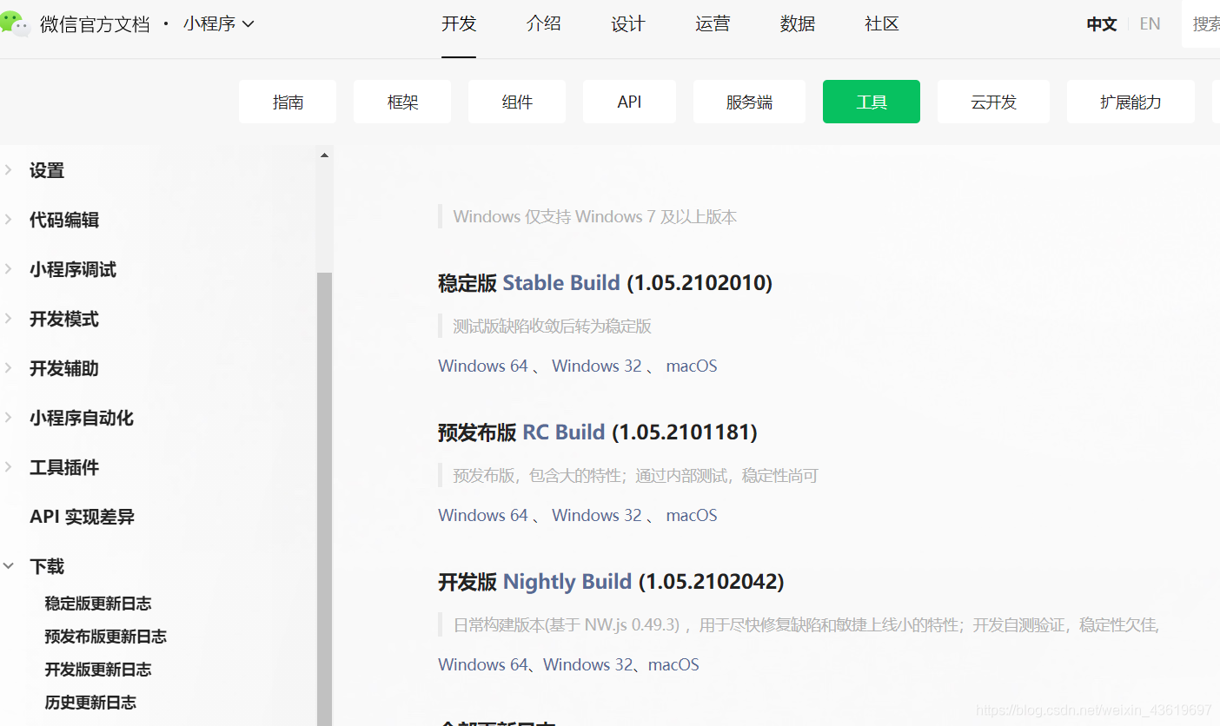Click the note 'Windows 仅支持 Windows 7 及以上版本'
This screenshot has height=726, width=1220.
click(x=595, y=217)
